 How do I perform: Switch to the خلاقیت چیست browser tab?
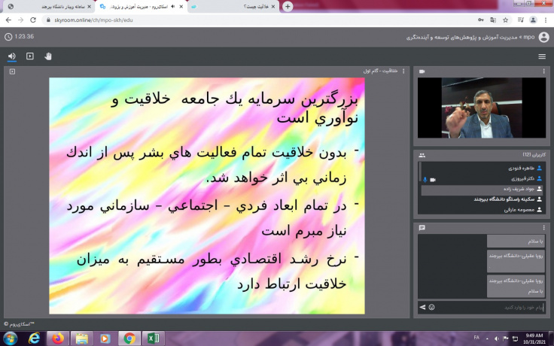click(x=235, y=6)
